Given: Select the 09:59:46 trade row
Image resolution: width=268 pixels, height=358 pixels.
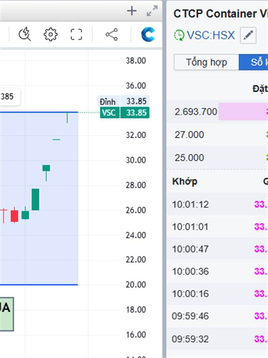Looking at the screenshot, I should pos(217,316).
